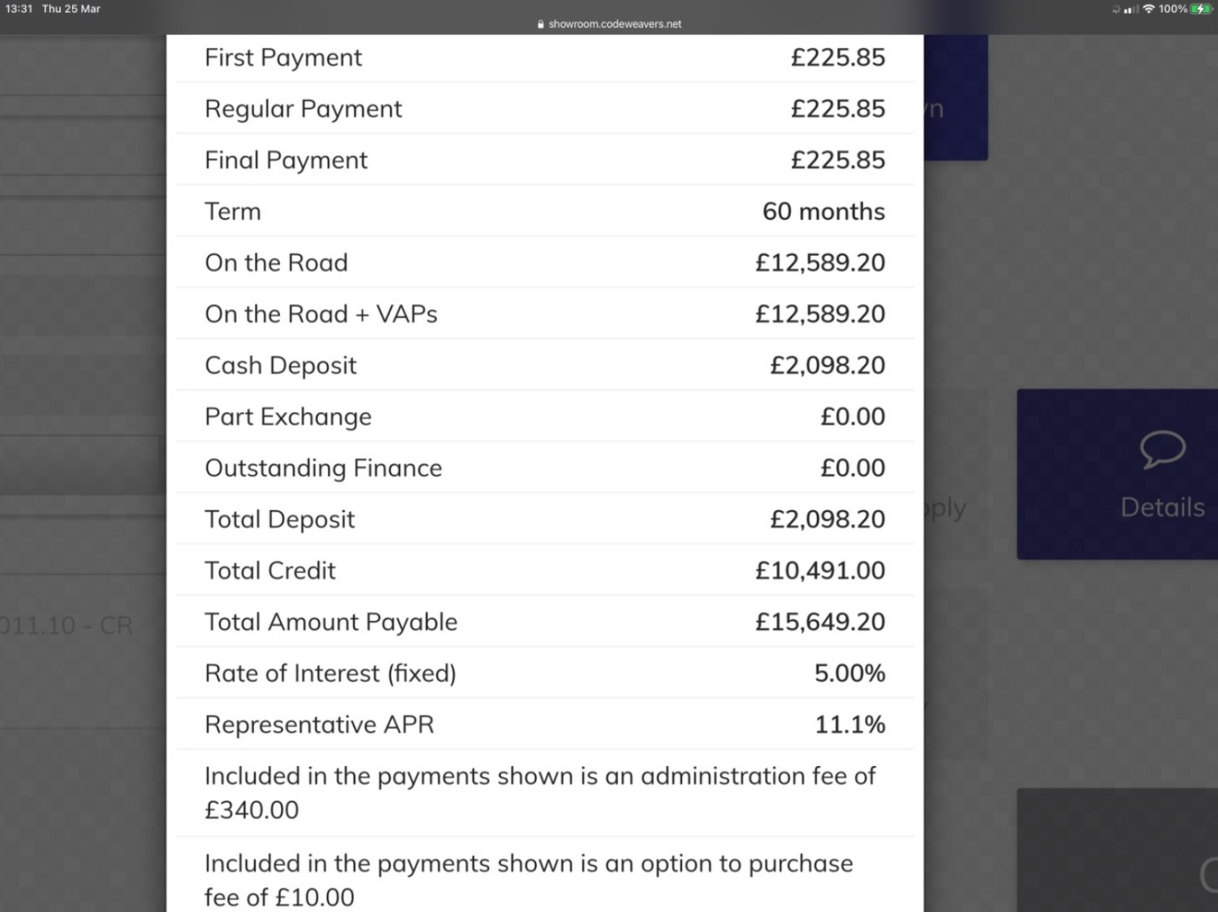The image size is (1218, 912).
Task: Select the Term 60 months value
Action: click(x=823, y=211)
